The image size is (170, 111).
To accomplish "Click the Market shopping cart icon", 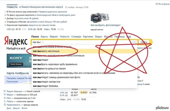I will coord(5,95).
